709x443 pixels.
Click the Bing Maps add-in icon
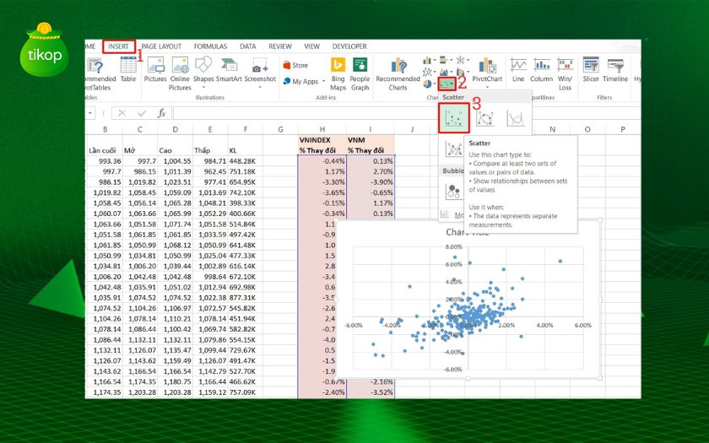pyautogui.click(x=338, y=72)
